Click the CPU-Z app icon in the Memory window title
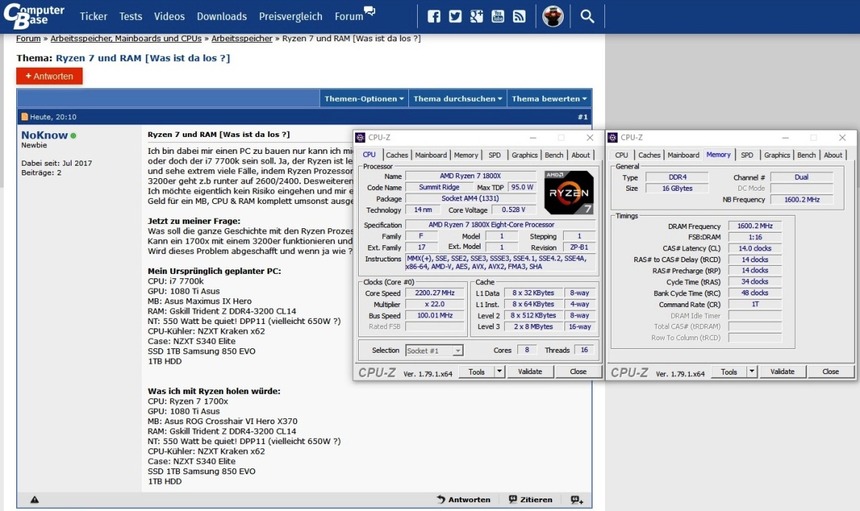 coord(613,138)
